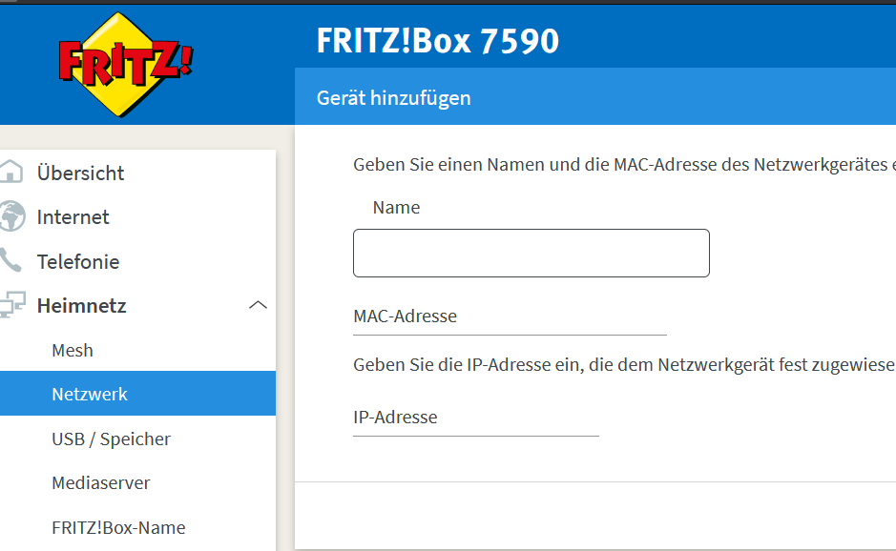This screenshot has width=896, height=551.
Task: Focus the Name input field
Action: [x=531, y=253]
